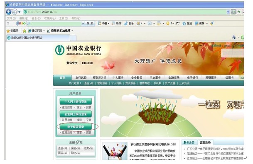Viewport: 253px width, 164px height.
Task: Expand the 截屏 dropdown arrow
Action: pos(207,24)
